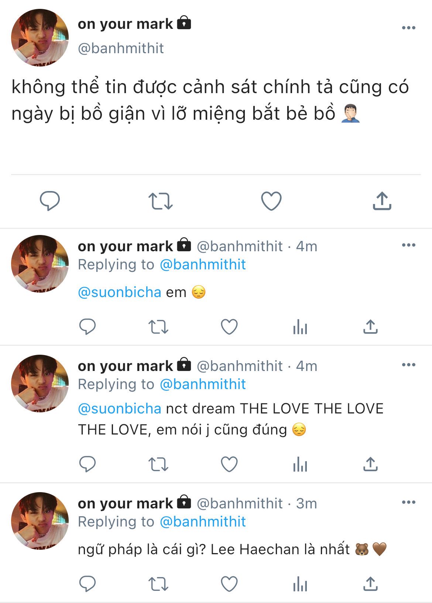
Task: Like the main tweet
Action: (x=271, y=201)
